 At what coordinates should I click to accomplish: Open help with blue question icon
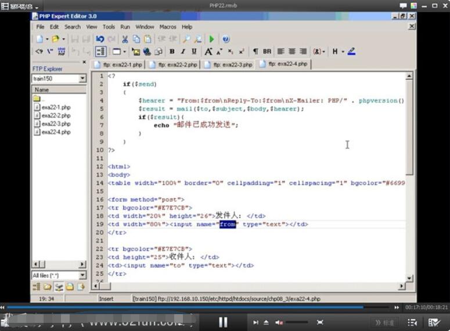coord(226,39)
